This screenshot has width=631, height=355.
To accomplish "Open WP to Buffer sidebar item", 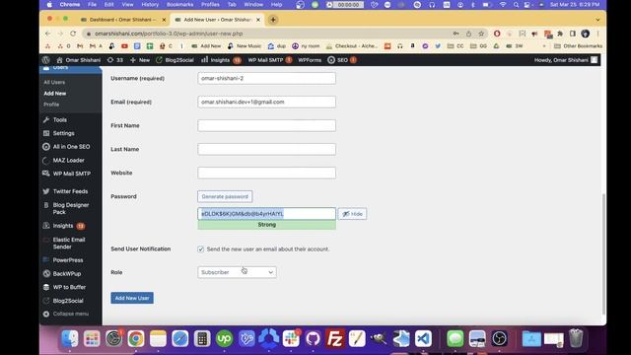I will [64, 287].
